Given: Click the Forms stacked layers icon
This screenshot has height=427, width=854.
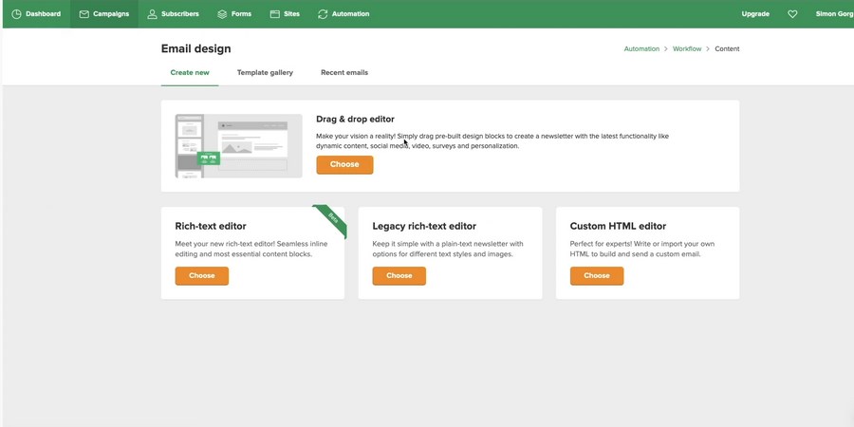Looking at the screenshot, I should click(x=222, y=14).
